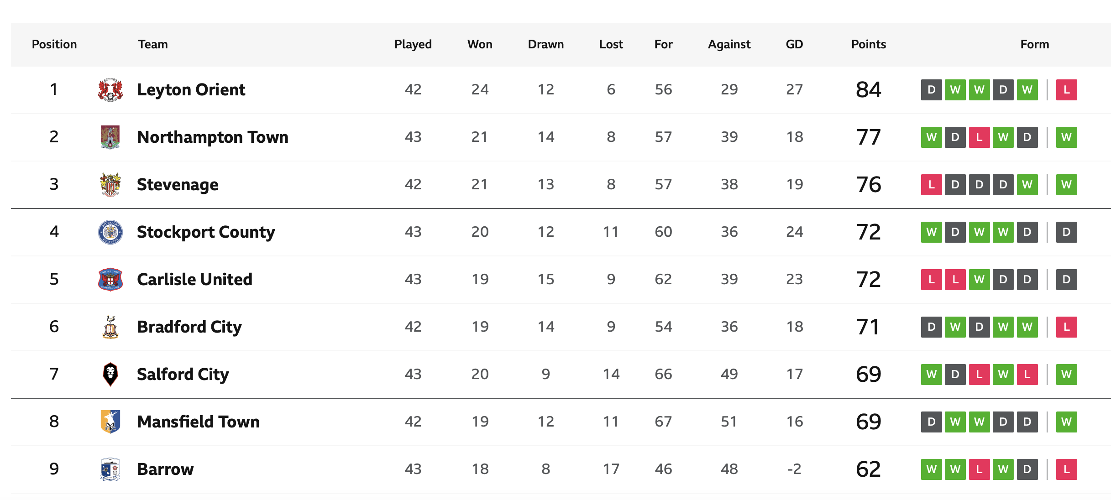Click the GD column header
Viewport: 1111px width, 500px height.
pos(794,44)
